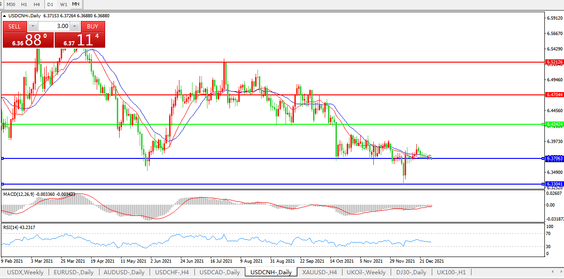Switch to M30 timeframe
Viewport: 564px width, 279px height.
click(11, 4)
